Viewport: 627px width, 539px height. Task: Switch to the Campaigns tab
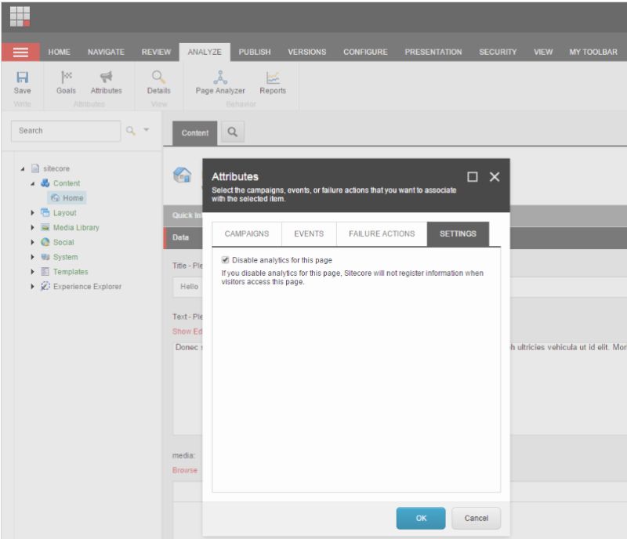(246, 233)
